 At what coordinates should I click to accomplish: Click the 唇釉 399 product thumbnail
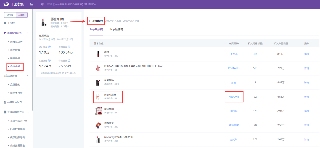tap(98, 54)
